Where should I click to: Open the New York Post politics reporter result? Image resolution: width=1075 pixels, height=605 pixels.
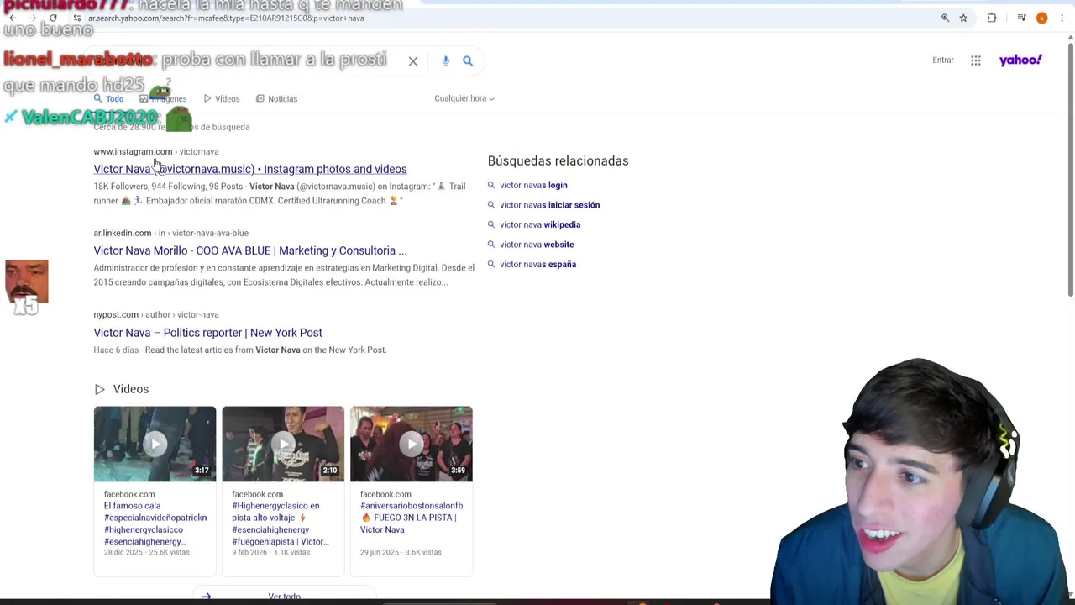[x=208, y=333]
